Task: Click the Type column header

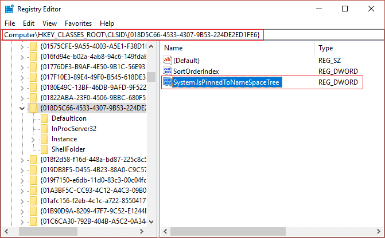Action: 349,48
